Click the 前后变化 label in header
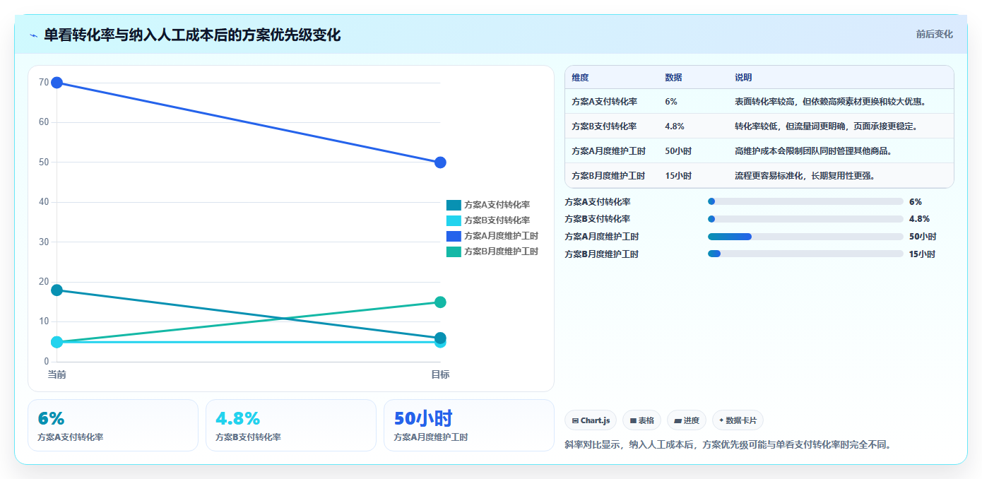This screenshot has width=982, height=479. (934, 34)
